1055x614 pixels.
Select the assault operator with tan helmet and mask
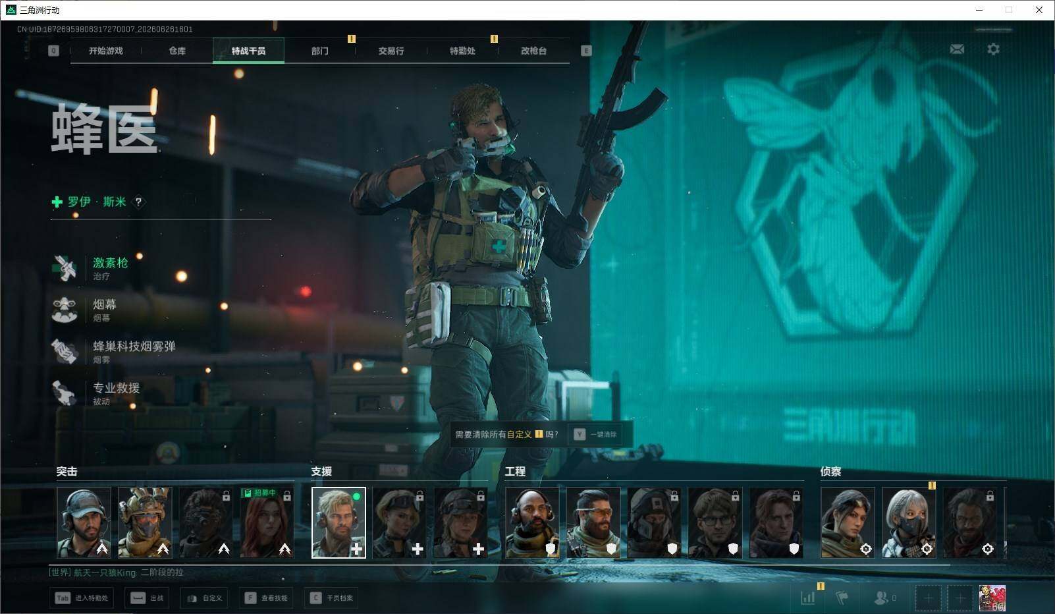[x=145, y=522]
